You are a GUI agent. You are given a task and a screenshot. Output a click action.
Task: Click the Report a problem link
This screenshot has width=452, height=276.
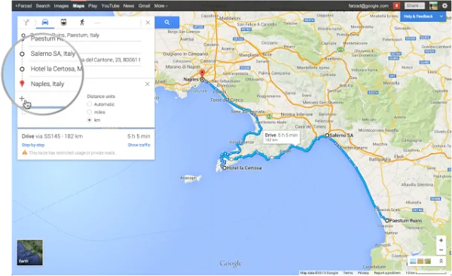[x=387, y=273]
